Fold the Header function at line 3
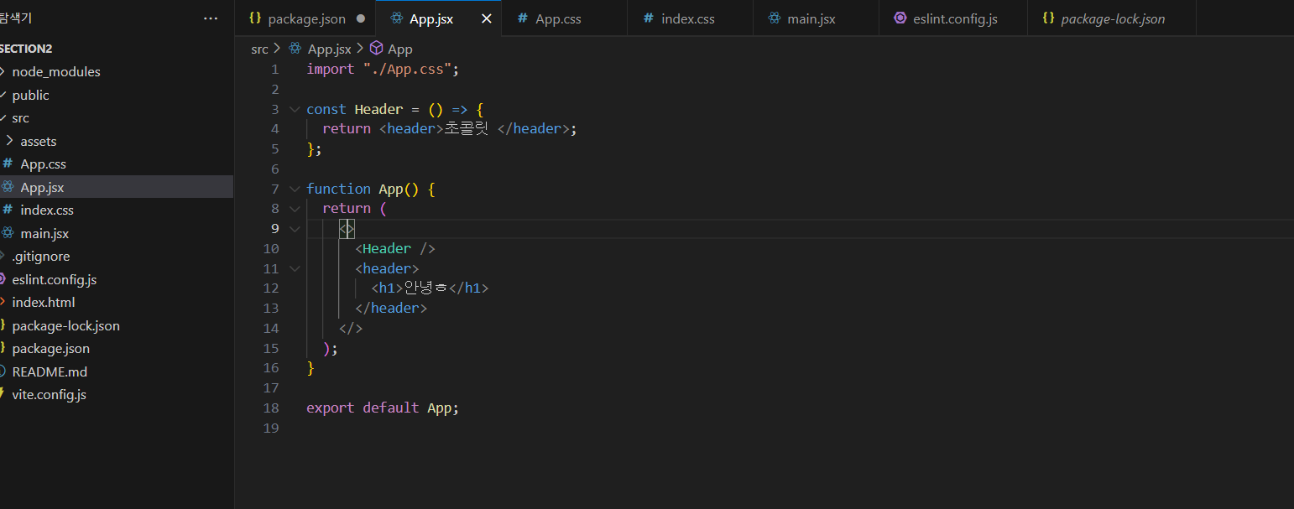1294x509 pixels. tap(294, 109)
